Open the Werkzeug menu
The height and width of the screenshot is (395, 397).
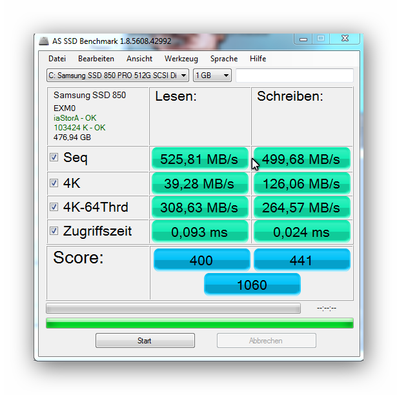[x=181, y=59]
